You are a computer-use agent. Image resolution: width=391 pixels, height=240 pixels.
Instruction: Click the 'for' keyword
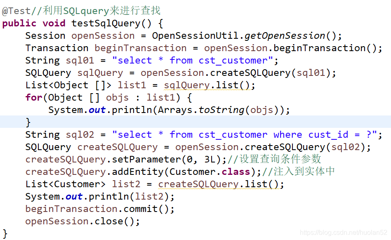(34, 98)
